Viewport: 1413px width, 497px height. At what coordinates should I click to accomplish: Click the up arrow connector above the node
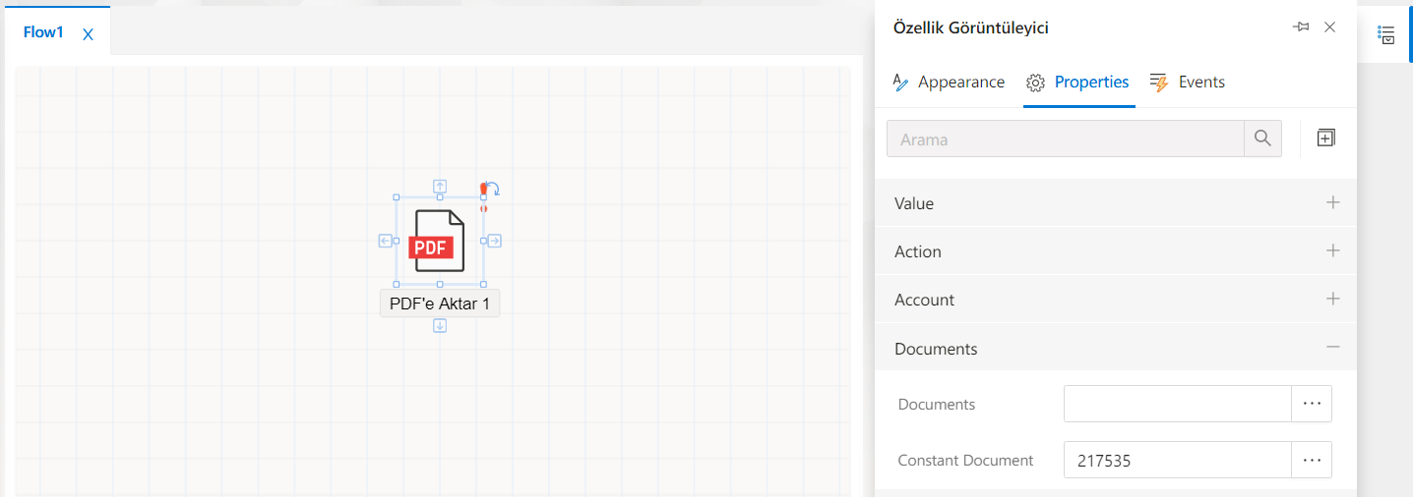tap(440, 186)
